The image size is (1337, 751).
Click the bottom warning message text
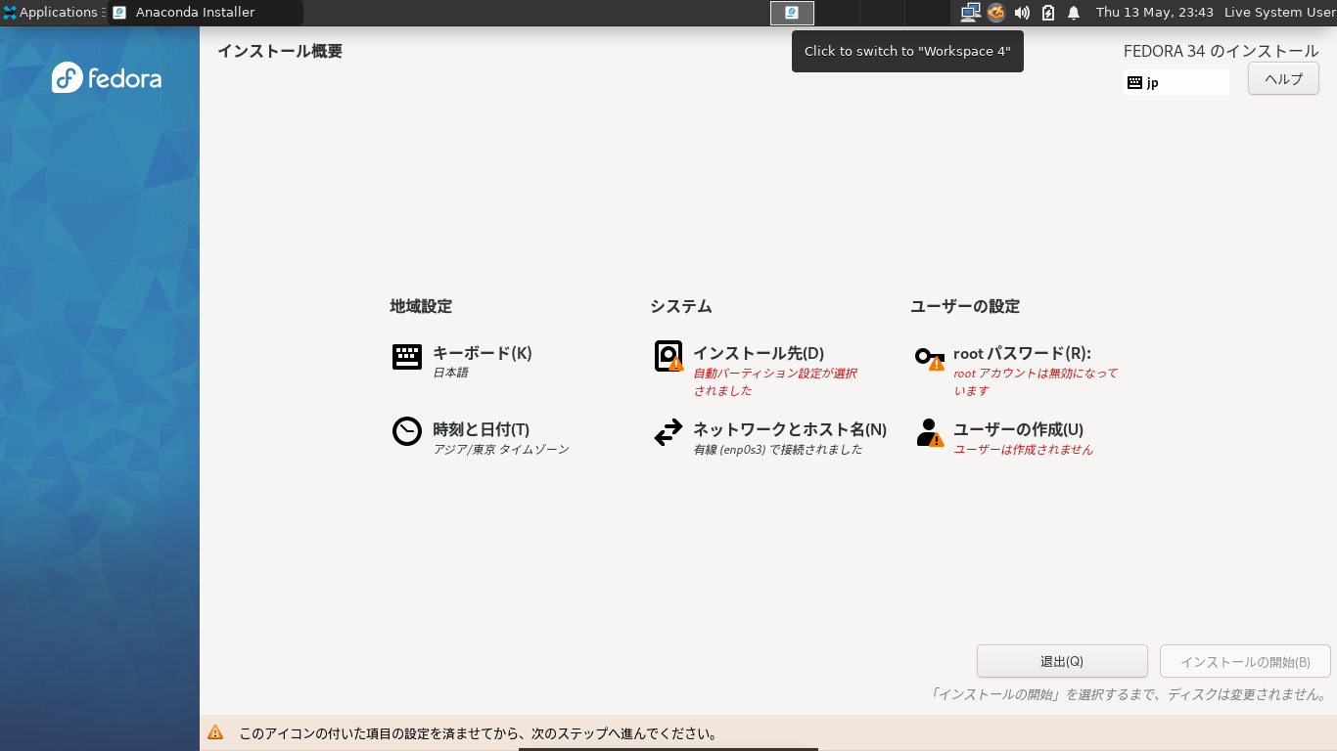point(480,732)
